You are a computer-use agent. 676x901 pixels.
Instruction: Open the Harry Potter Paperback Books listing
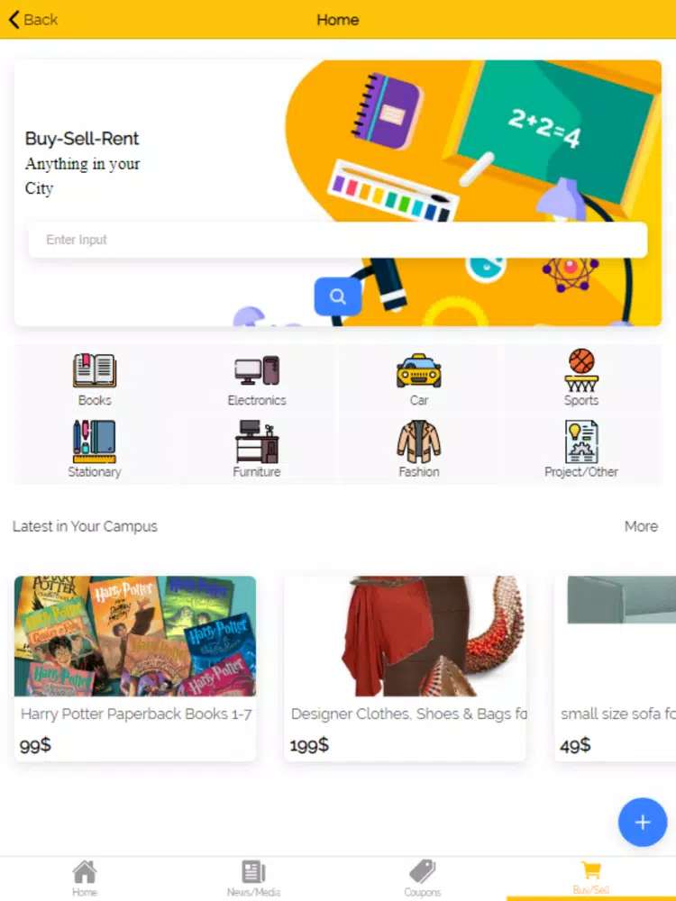pos(135,669)
